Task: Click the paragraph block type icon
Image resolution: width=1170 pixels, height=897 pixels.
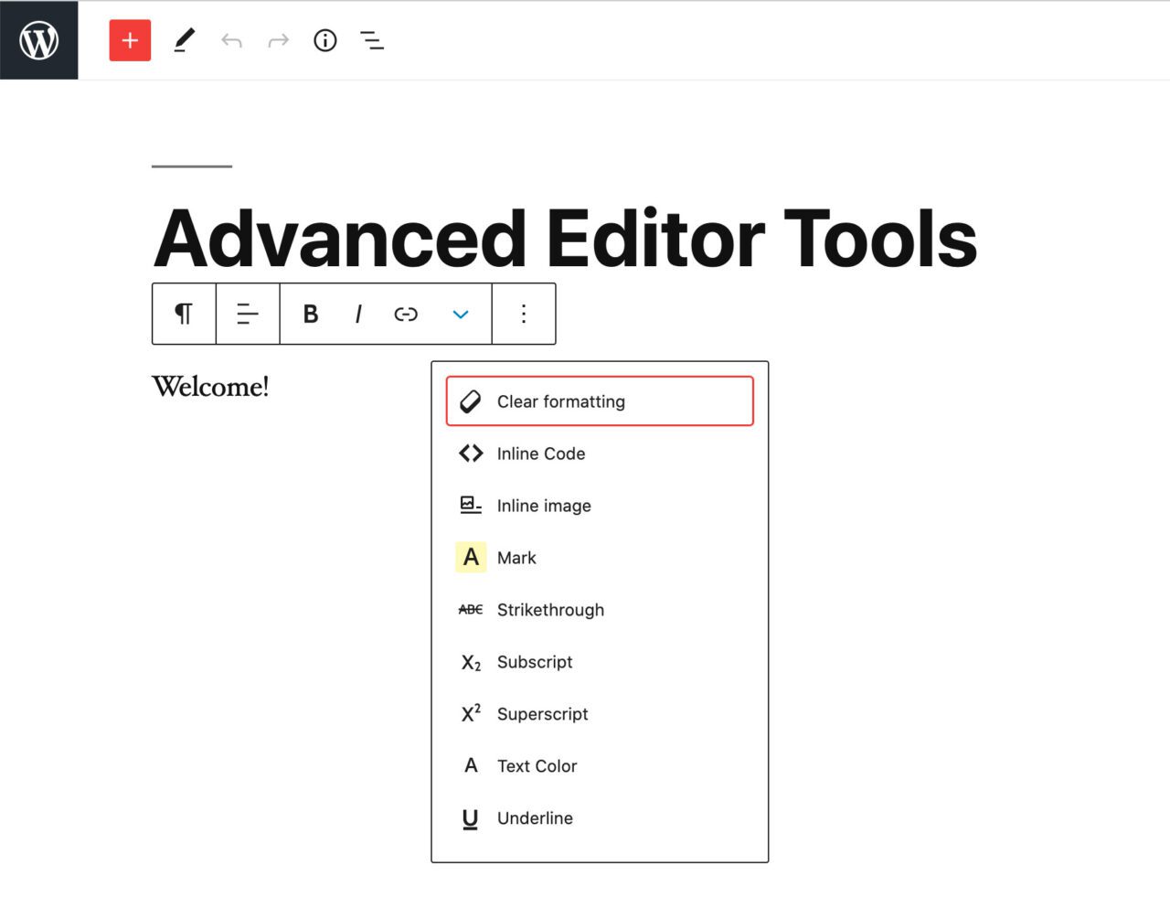Action: (183, 314)
